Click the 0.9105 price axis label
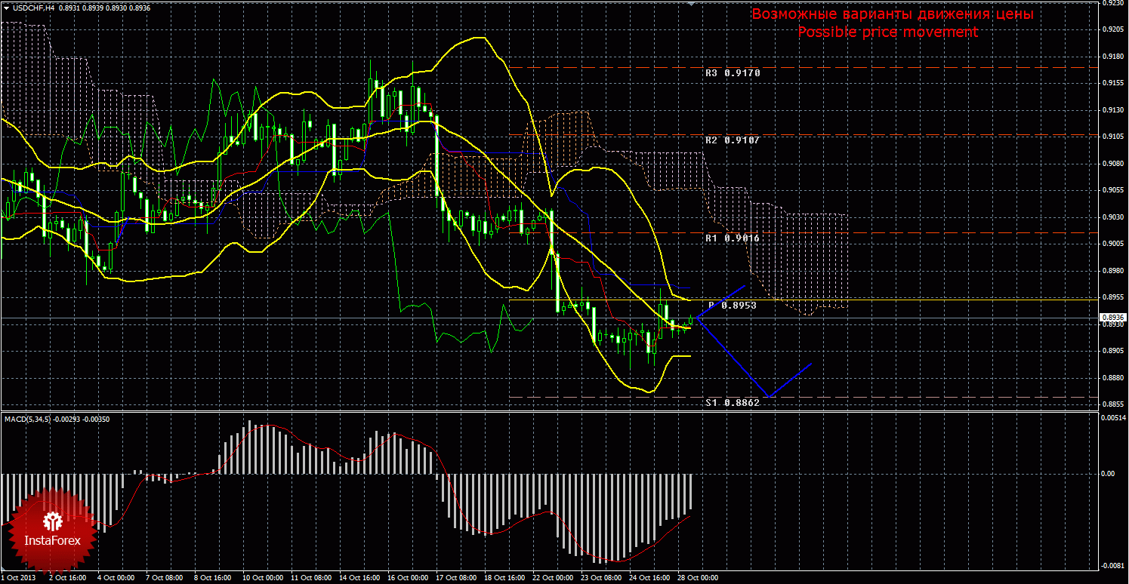Screen dimensions: 1129x584 pyautogui.click(x=1114, y=137)
